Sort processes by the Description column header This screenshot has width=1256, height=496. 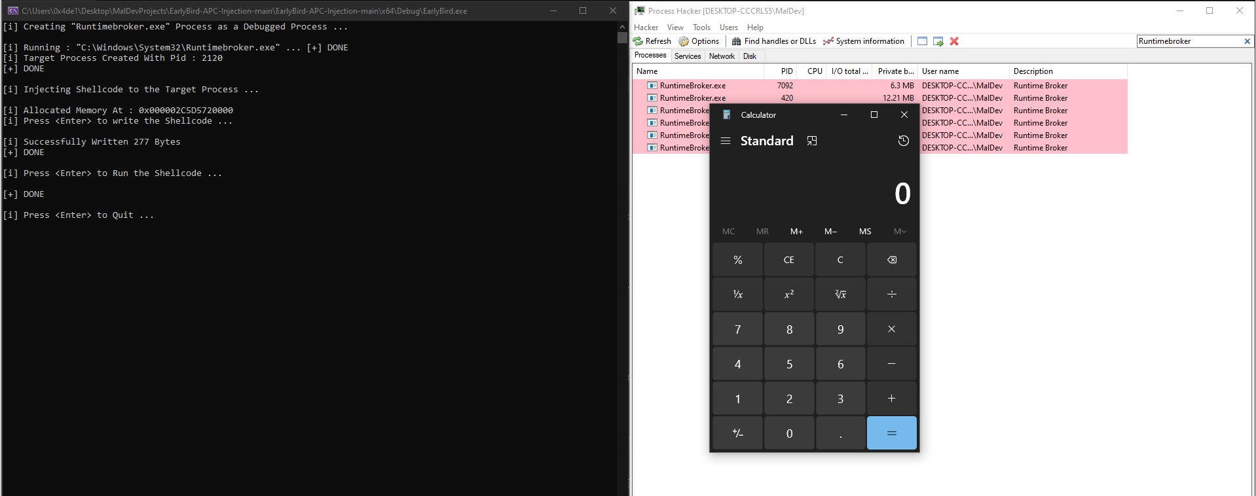[1068, 71]
